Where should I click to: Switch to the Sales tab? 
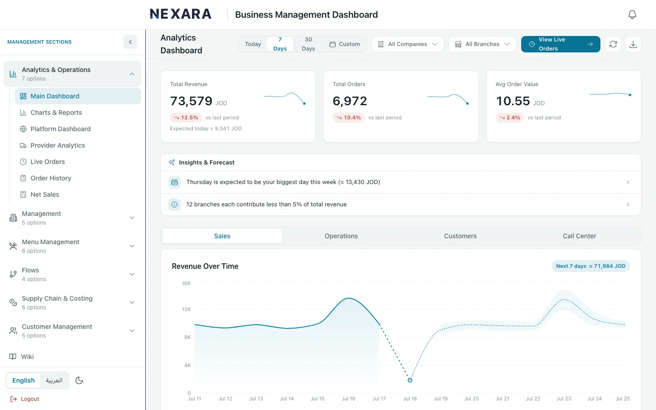(x=222, y=236)
